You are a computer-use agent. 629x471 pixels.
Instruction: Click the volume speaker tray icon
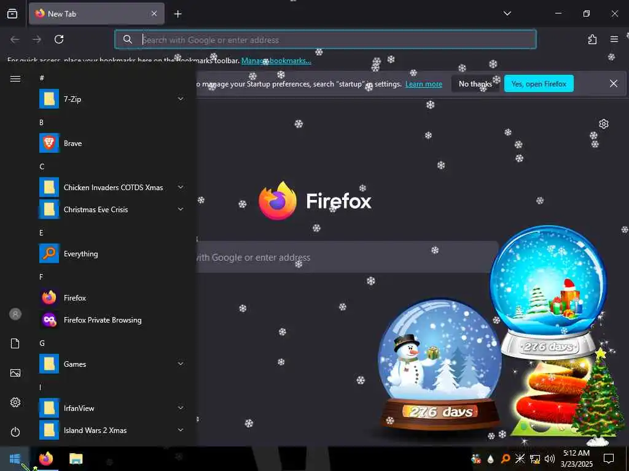click(550, 459)
